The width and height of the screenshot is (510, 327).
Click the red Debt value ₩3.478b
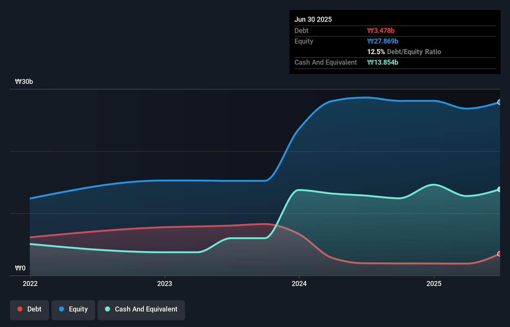381,30
